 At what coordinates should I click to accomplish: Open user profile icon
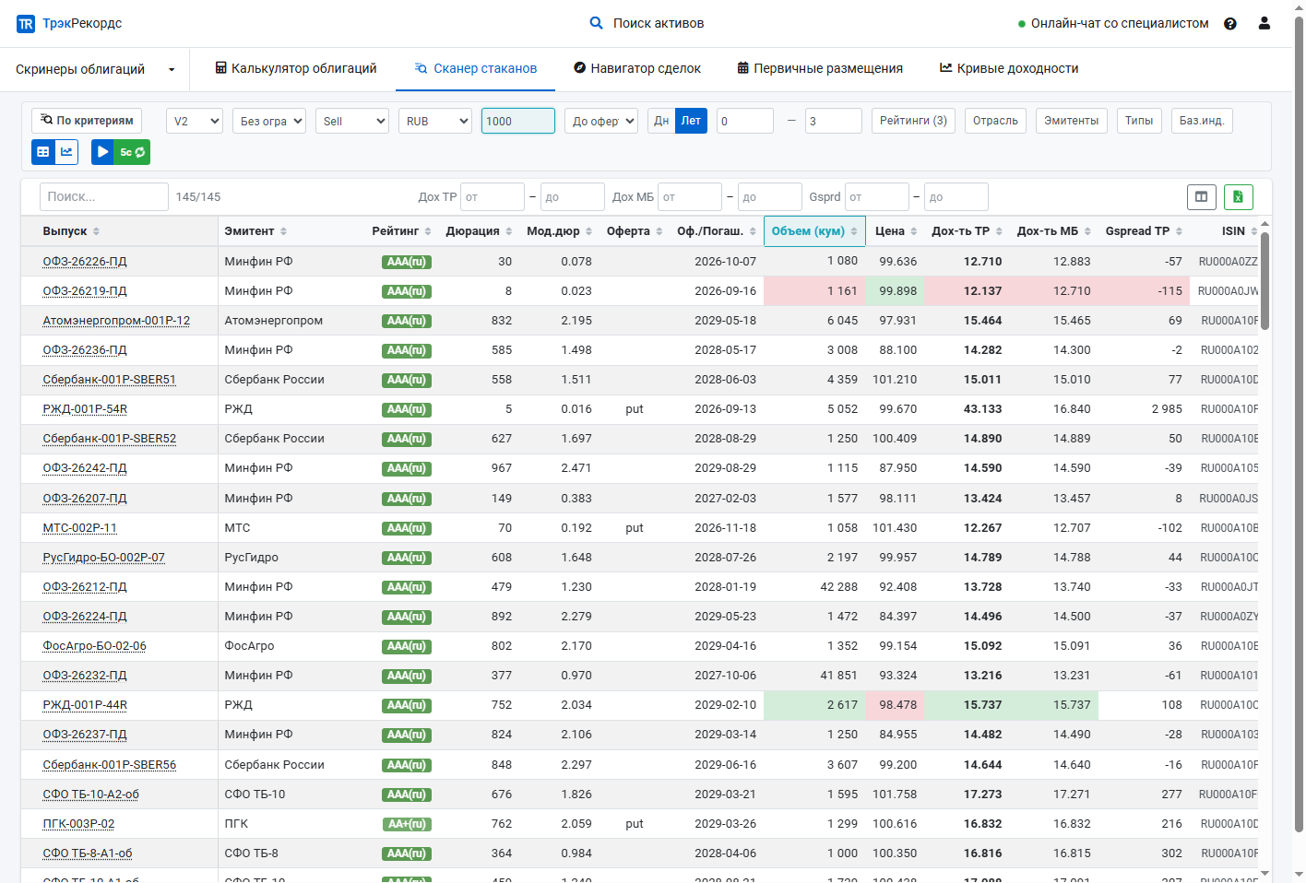point(1264,23)
